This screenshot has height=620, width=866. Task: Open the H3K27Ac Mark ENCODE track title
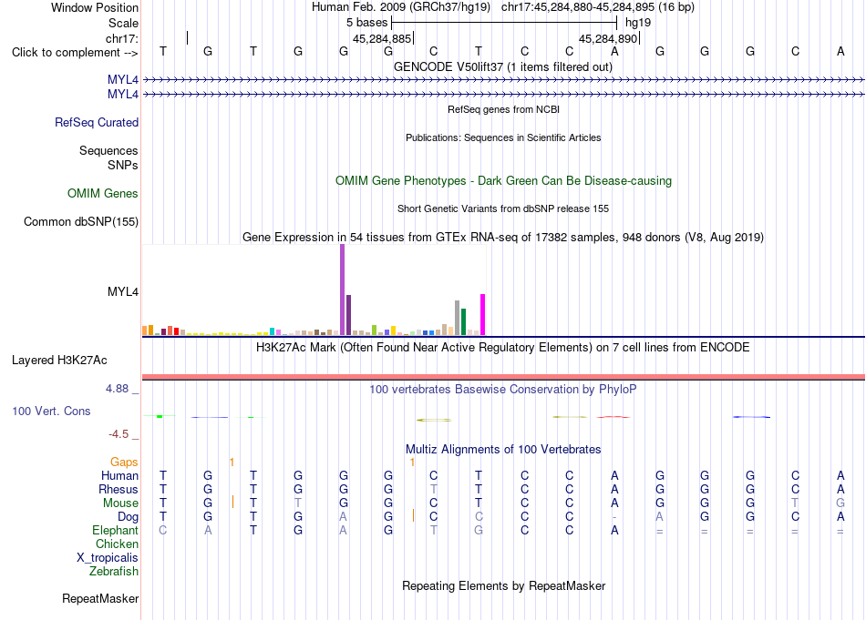pyautogui.click(x=503, y=348)
